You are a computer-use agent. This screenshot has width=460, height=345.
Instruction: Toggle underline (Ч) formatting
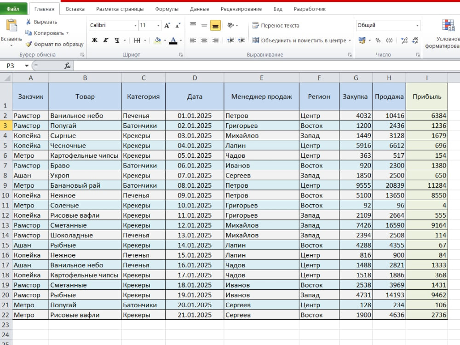coord(117,40)
